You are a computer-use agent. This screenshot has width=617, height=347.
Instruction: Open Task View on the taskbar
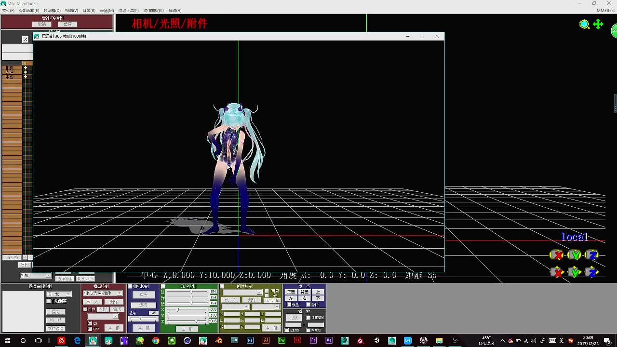tap(39, 341)
